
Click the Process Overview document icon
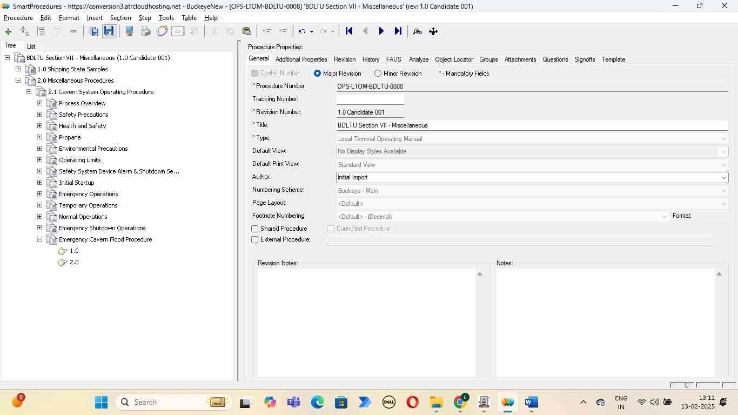click(52, 103)
